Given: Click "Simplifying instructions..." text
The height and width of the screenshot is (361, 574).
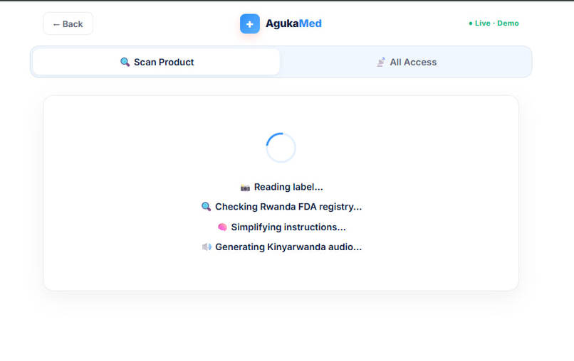Looking at the screenshot, I should click(288, 227).
